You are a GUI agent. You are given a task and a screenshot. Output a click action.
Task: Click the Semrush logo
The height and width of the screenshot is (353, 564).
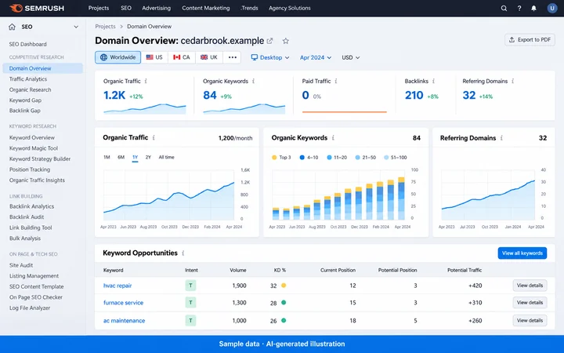pyautogui.click(x=37, y=8)
